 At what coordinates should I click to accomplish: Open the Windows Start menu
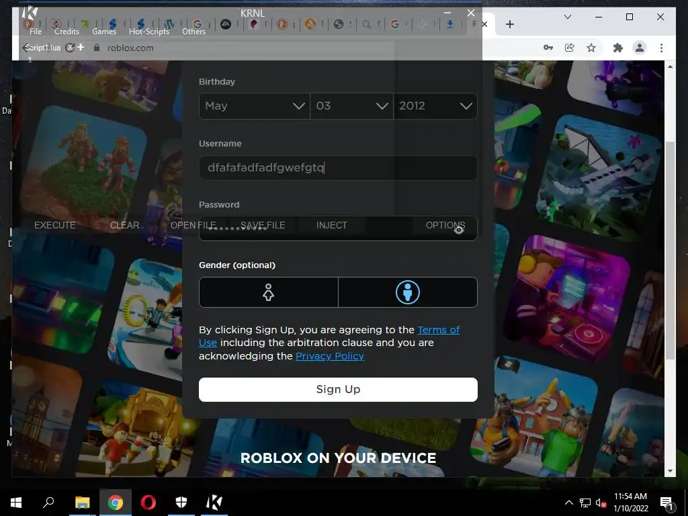[16, 503]
